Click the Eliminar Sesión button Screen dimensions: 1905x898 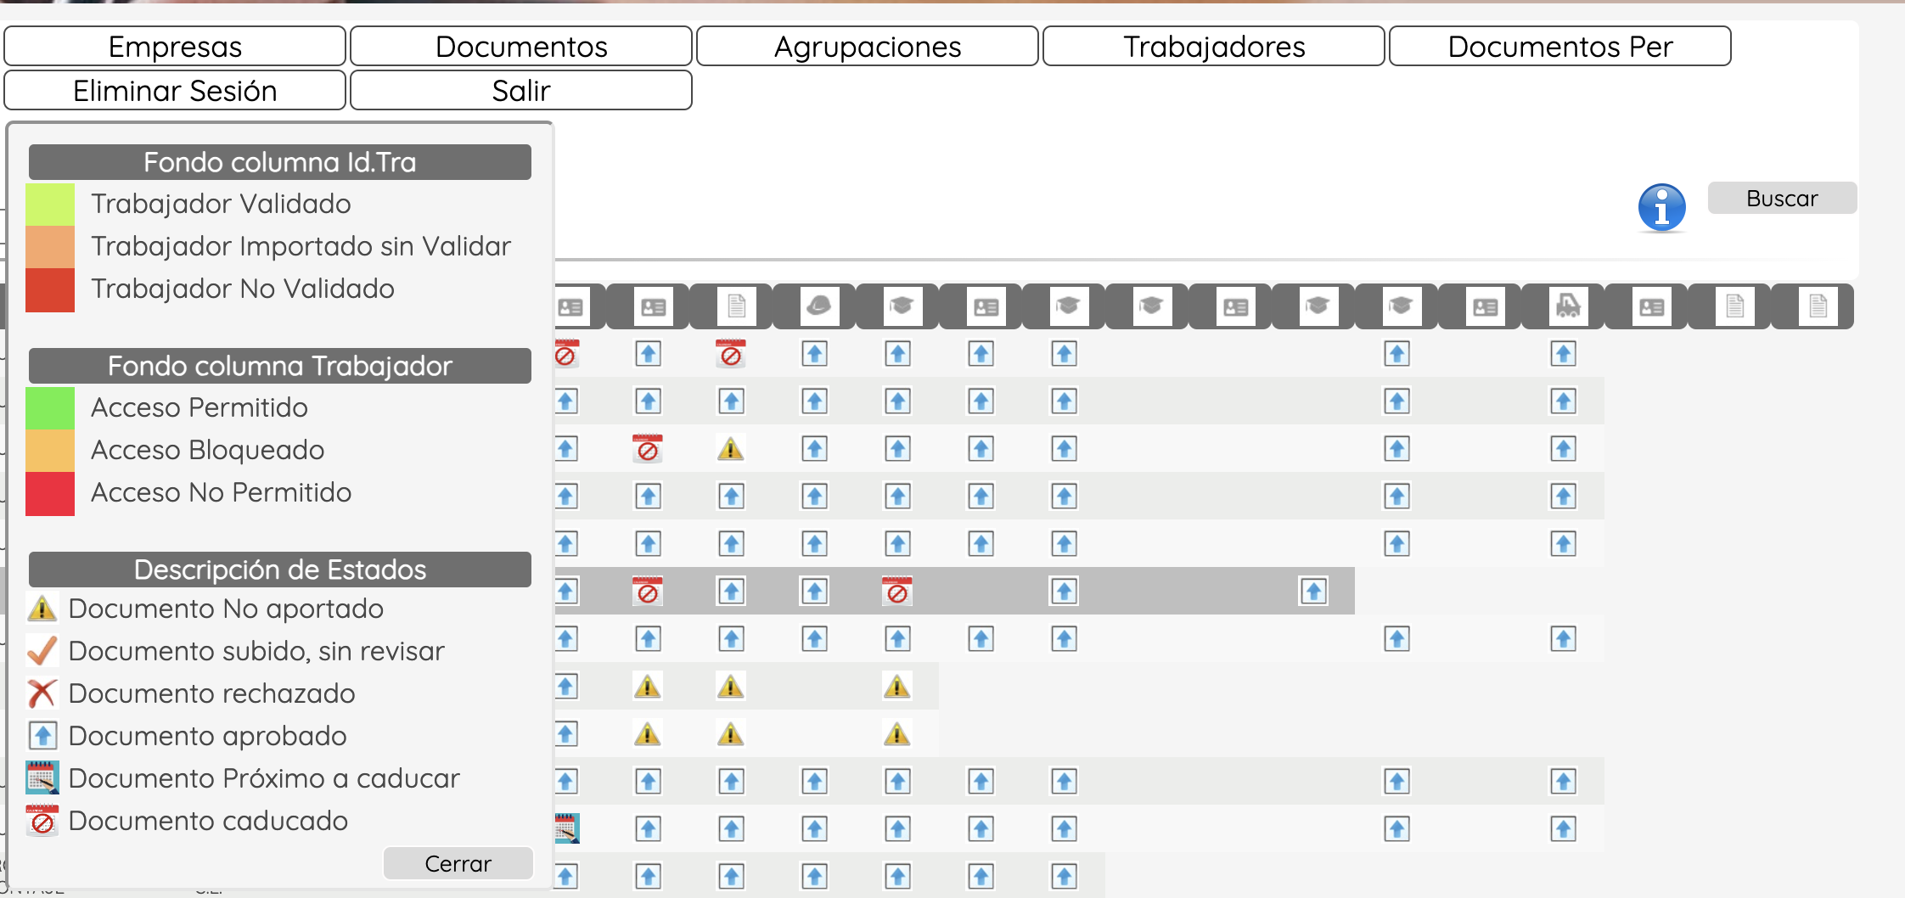(175, 90)
